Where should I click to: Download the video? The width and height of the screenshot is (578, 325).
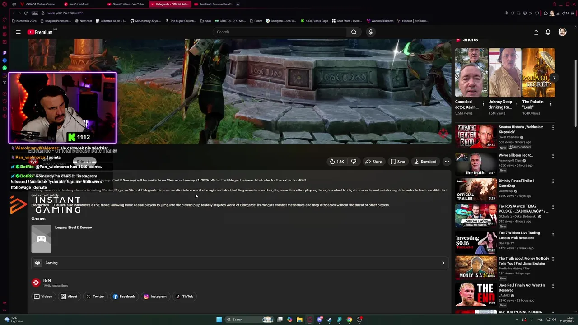click(425, 162)
